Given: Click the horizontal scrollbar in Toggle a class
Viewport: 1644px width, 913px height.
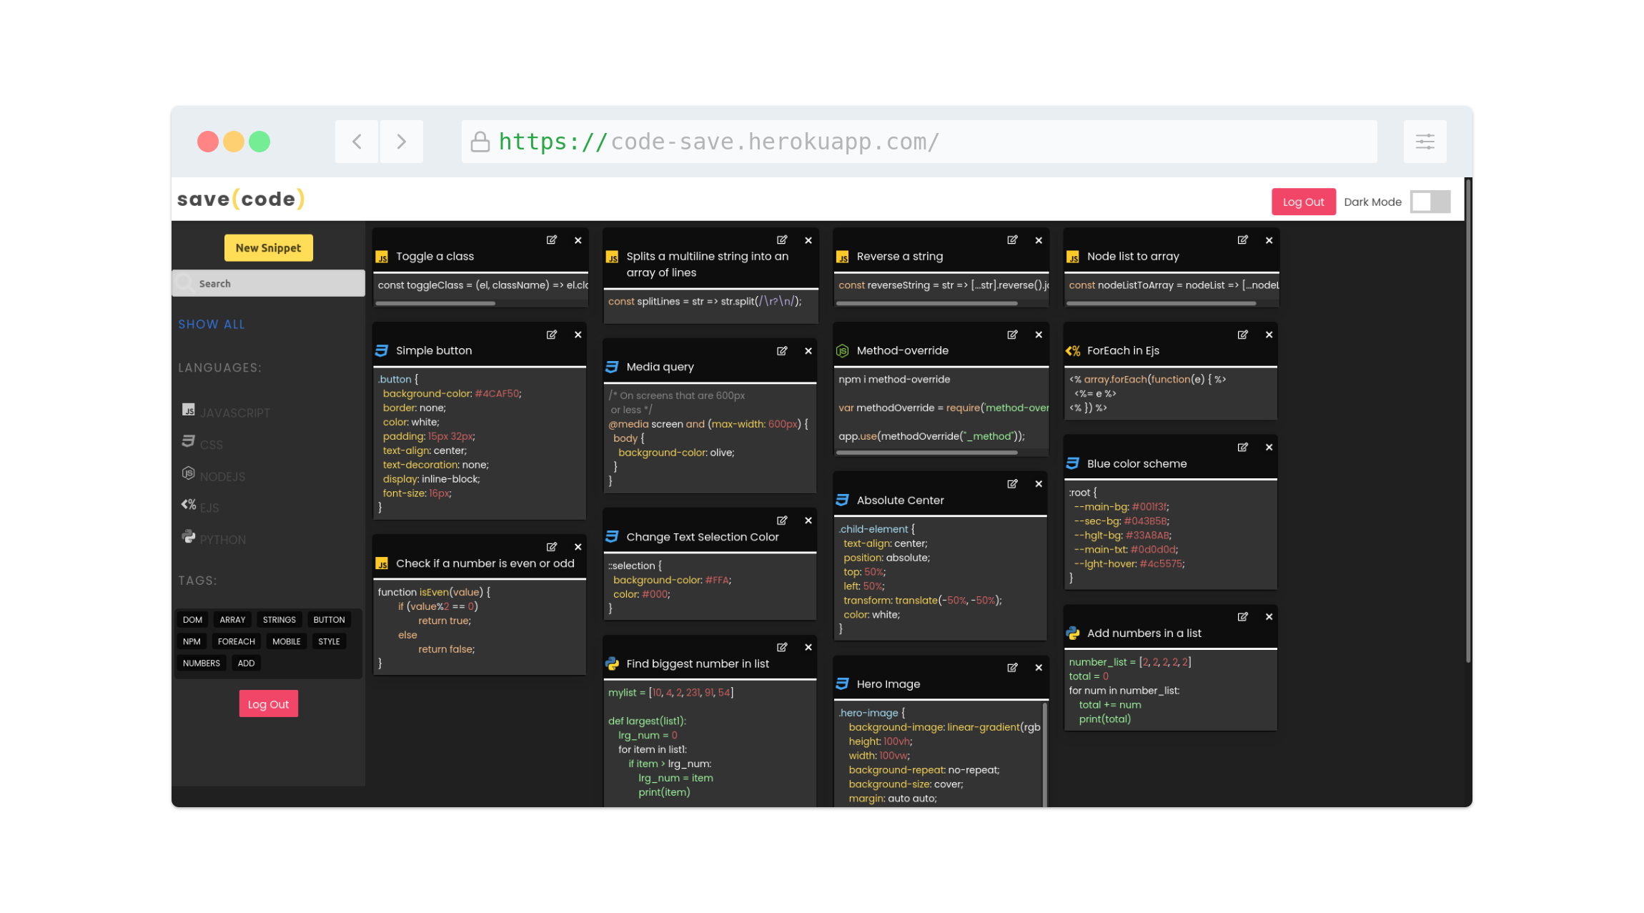Looking at the screenshot, I should pyautogui.click(x=435, y=303).
